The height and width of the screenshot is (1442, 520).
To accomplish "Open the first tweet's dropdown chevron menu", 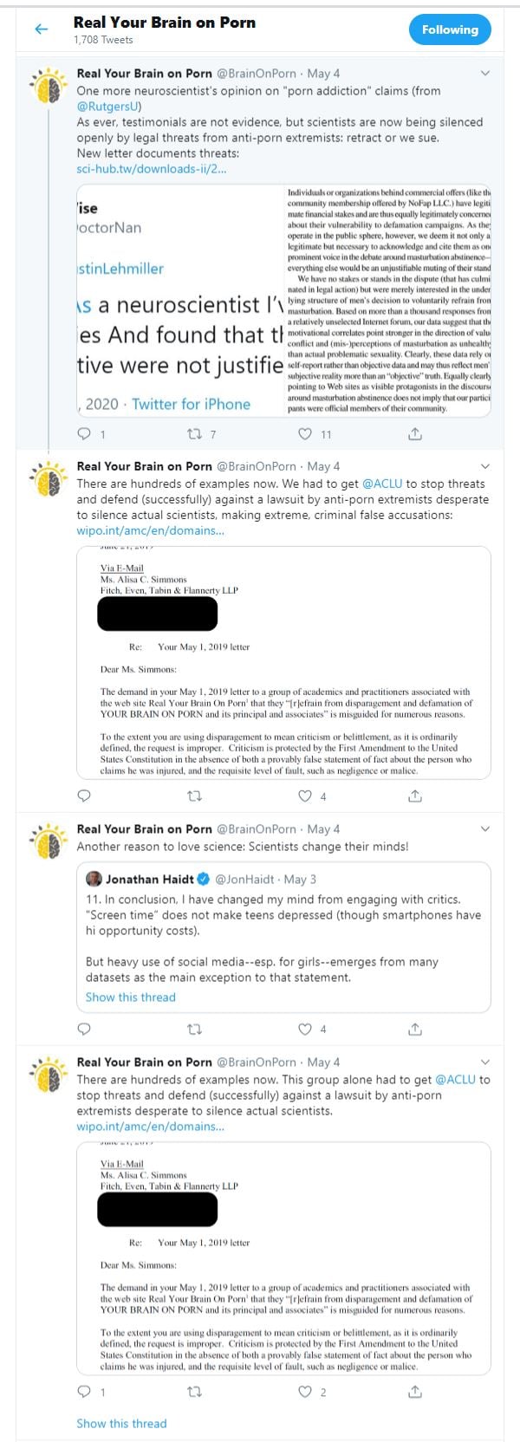I will point(485,74).
